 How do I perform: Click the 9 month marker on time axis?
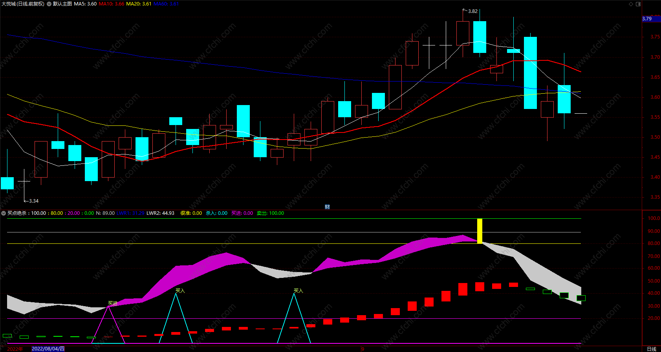[363, 349]
